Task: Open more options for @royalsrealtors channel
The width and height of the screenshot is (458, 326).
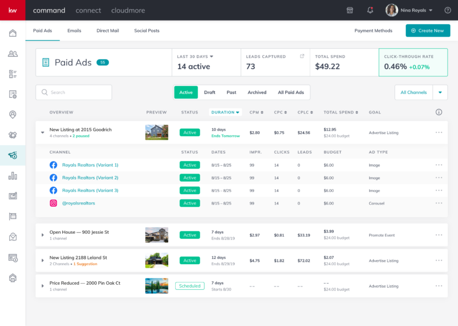Action: click(x=439, y=203)
